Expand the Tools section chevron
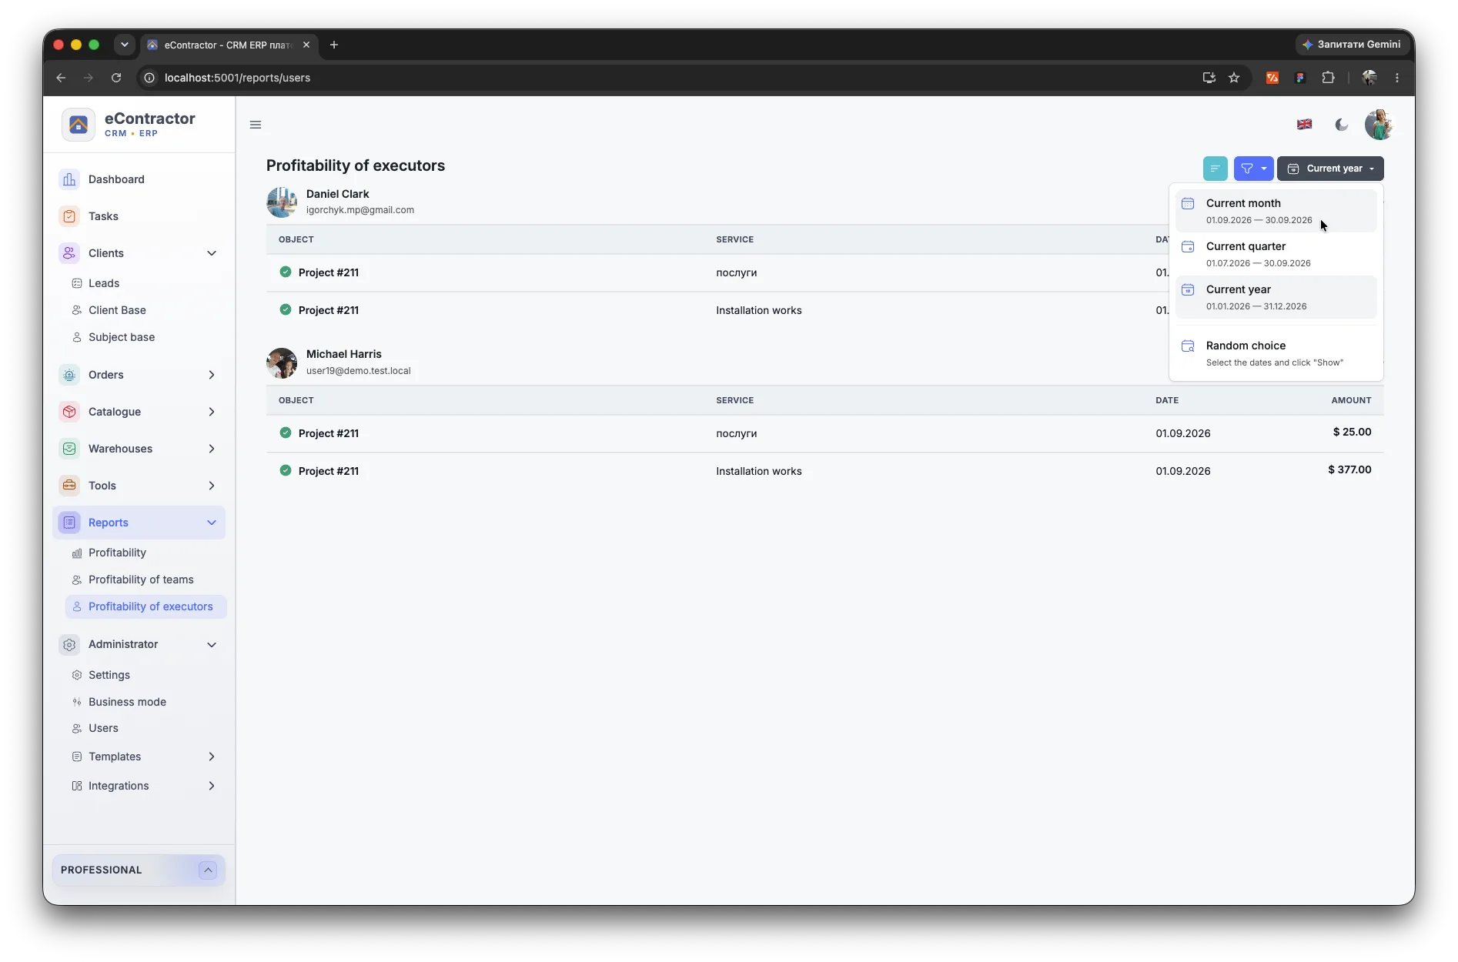1458x962 pixels. 212,486
